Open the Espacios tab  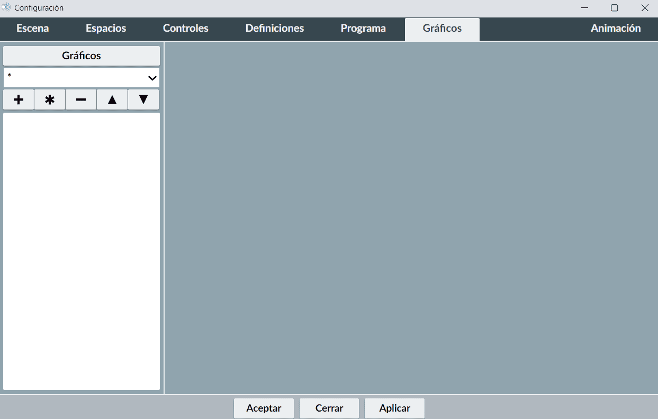(x=106, y=29)
